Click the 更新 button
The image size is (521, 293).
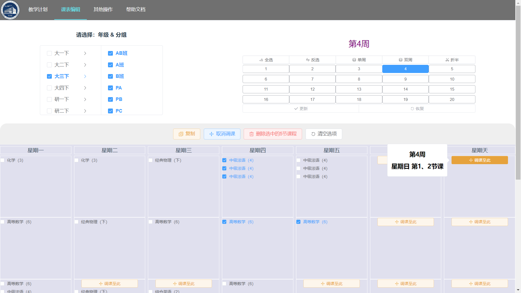point(301,109)
